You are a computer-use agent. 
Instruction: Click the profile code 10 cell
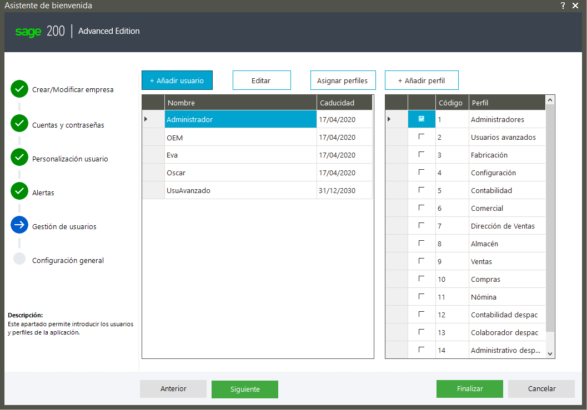coord(452,279)
